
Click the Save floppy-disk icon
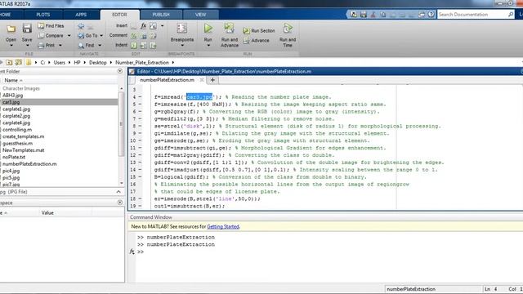tap(27, 29)
